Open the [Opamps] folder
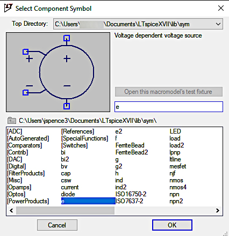229x236 pixels. [x=19, y=187]
